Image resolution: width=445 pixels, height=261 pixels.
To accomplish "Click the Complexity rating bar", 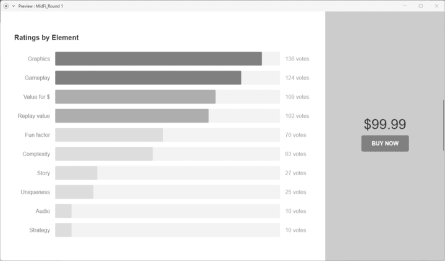I will (x=104, y=154).
